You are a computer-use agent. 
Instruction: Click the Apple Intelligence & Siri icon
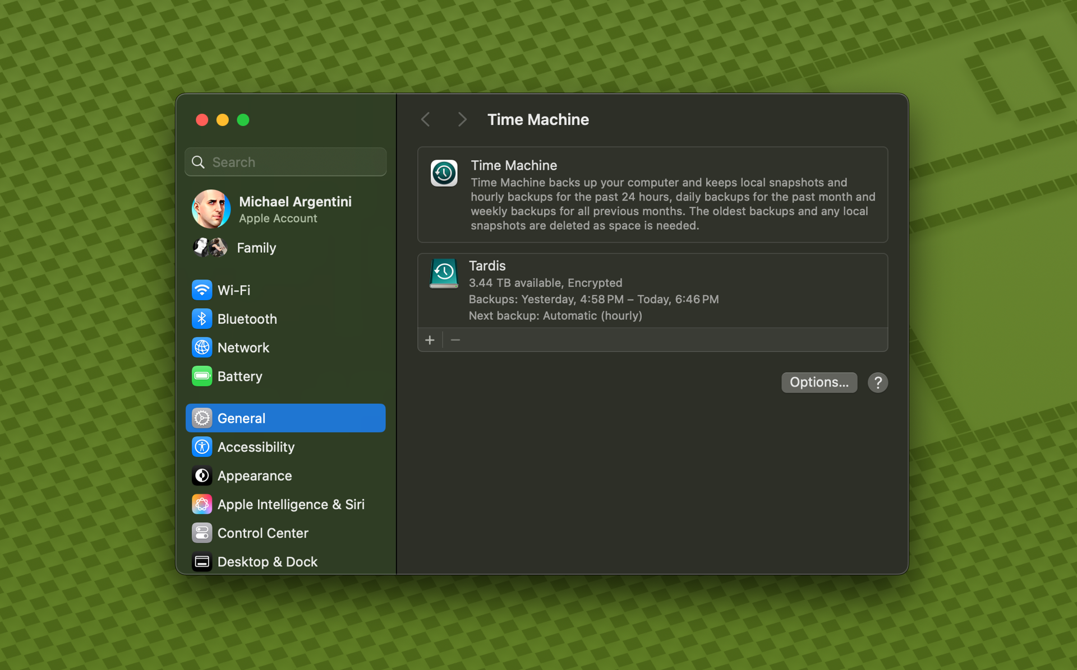pyautogui.click(x=202, y=504)
